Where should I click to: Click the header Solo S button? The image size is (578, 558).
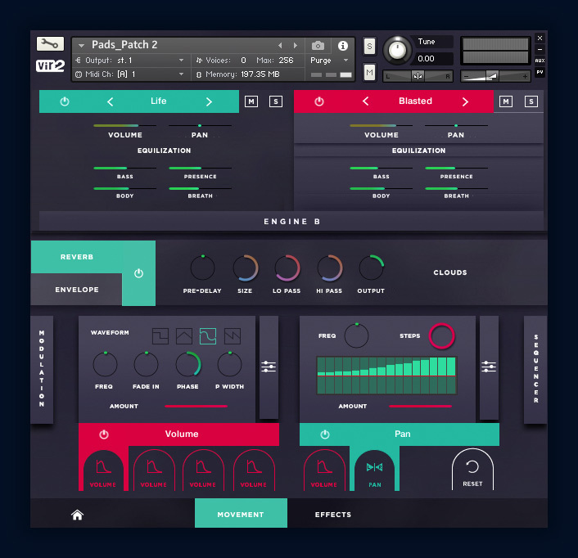click(369, 46)
